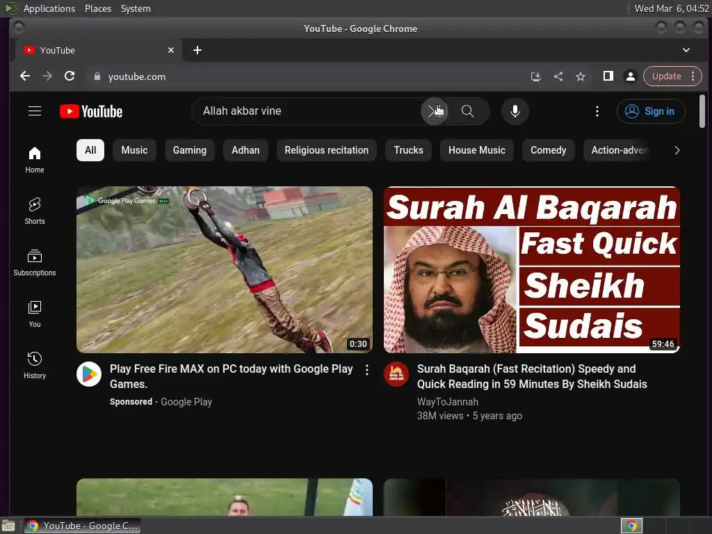Start voice search with microphone icon
Viewport: 712px width, 534px height.
point(515,111)
